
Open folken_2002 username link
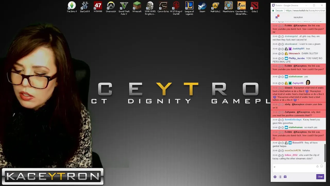click(x=291, y=155)
